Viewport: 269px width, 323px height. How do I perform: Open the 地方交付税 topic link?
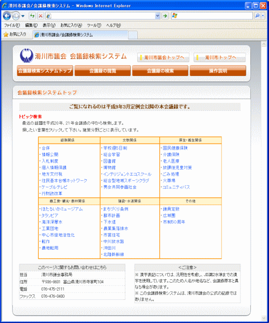point(52,174)
